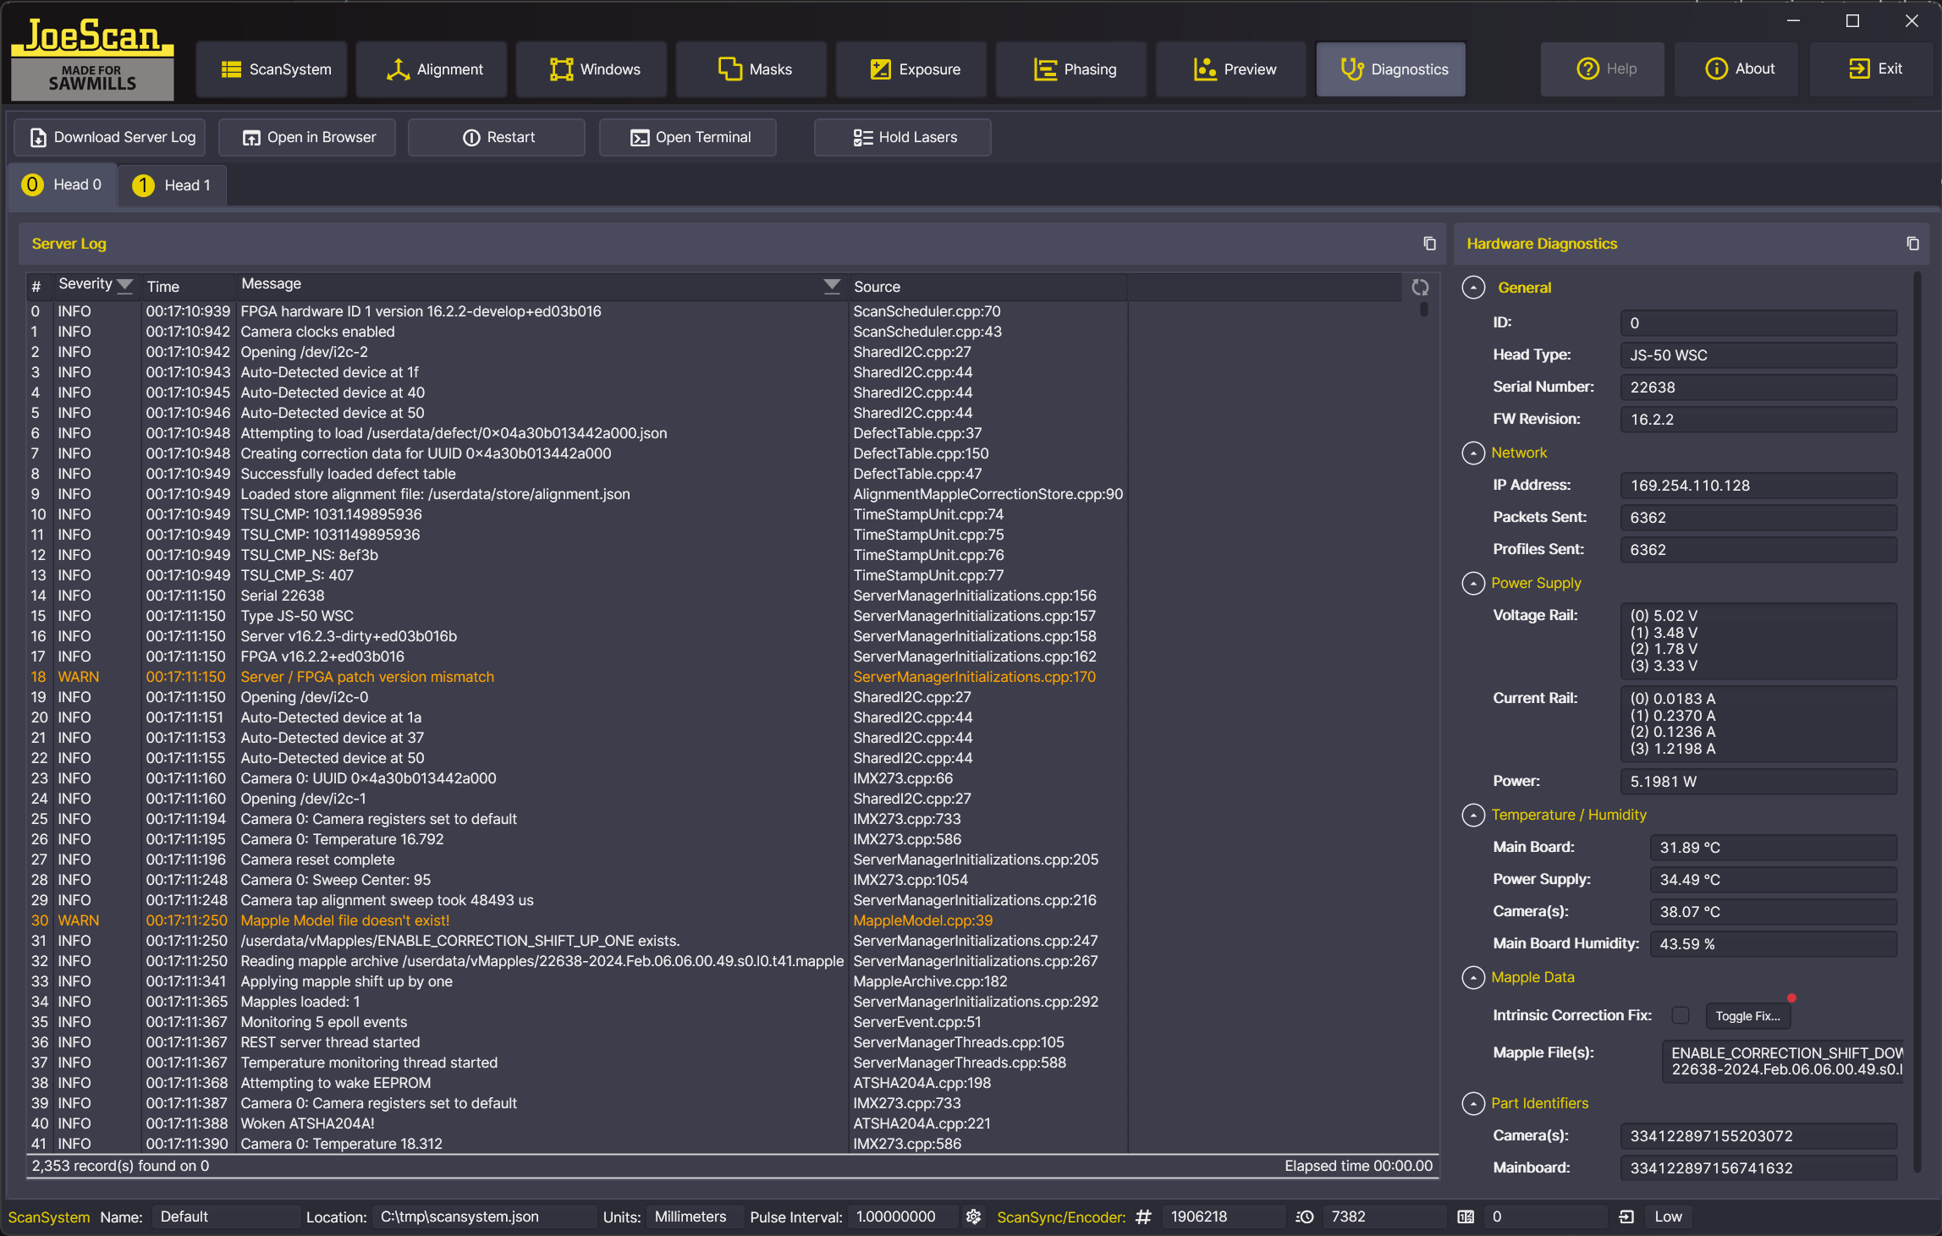Collapse the Power Supply section
The height and width of the screenshot is (1236, 1942).
1473,584
